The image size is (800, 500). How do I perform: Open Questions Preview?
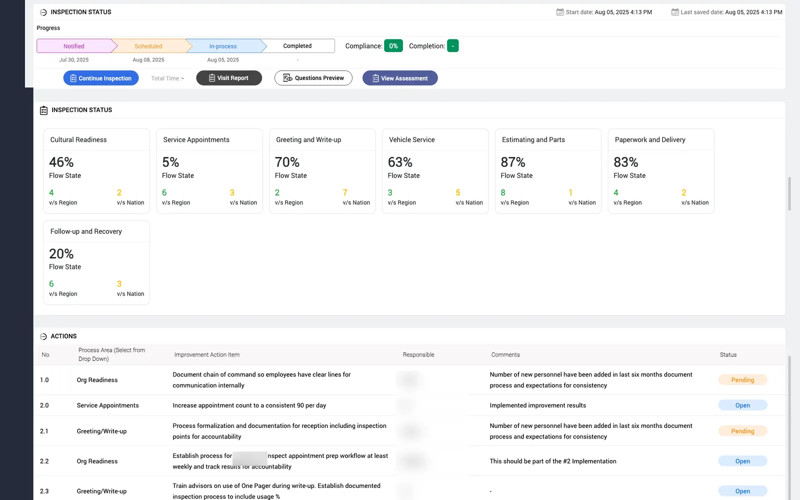[x=313, y=78]
